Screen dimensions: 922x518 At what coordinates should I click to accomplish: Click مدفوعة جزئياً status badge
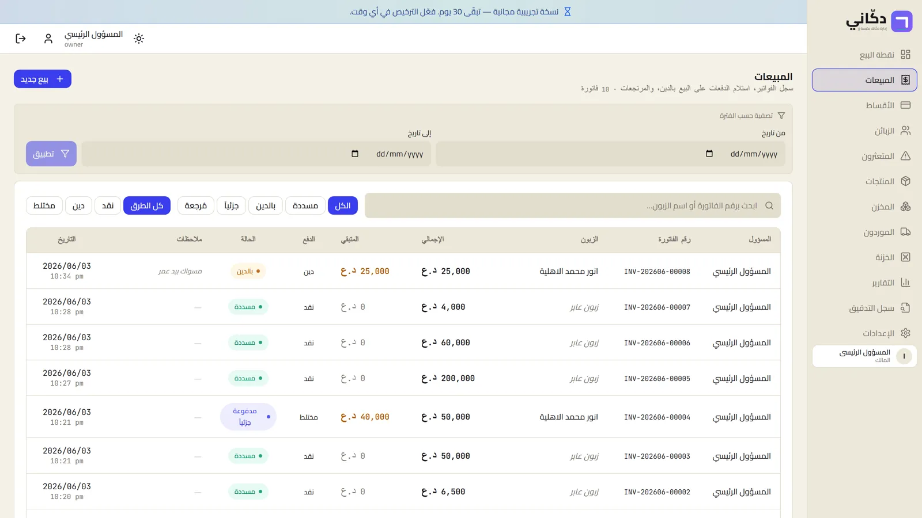point(248,417)
